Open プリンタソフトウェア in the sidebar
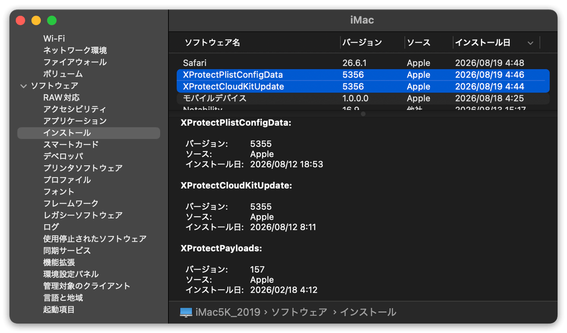The image size is (567, 333). [83, 168]
